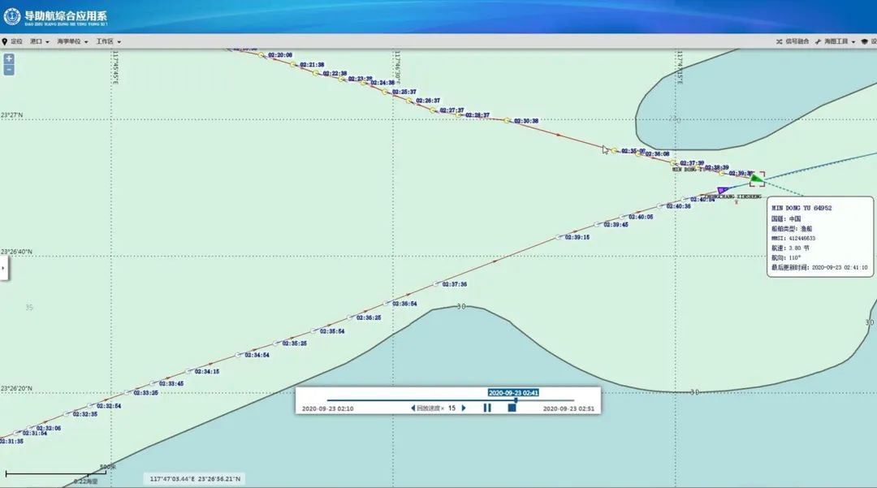Increase playback speed with right arrow
The width and height of the screenshot is (877, 488).
click(464, 408)
